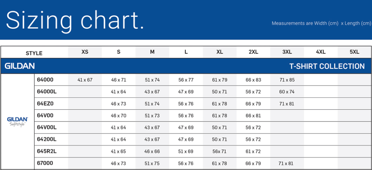The image size is (372, 170).
Task: Click the Sizing chart title
Action: click(75, 20)
